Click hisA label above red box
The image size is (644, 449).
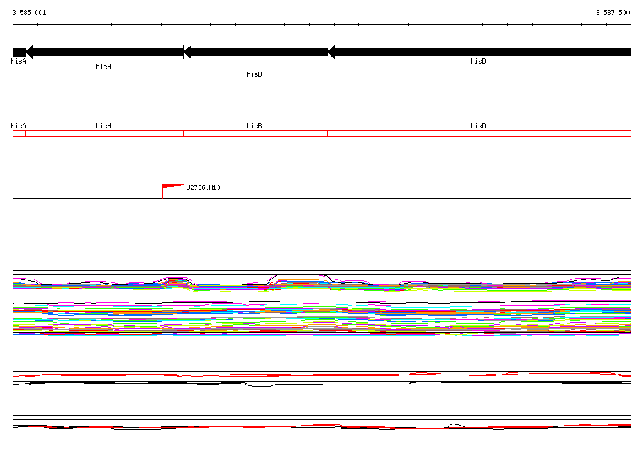18,126
